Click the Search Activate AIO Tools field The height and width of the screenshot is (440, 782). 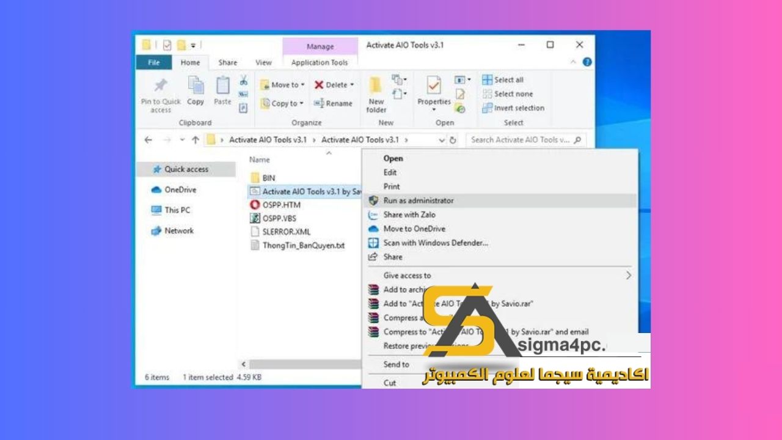(526, 140)
